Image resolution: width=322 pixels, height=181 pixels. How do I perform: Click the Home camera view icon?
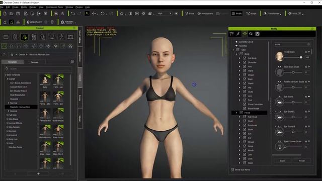click(x=122, y=14)
